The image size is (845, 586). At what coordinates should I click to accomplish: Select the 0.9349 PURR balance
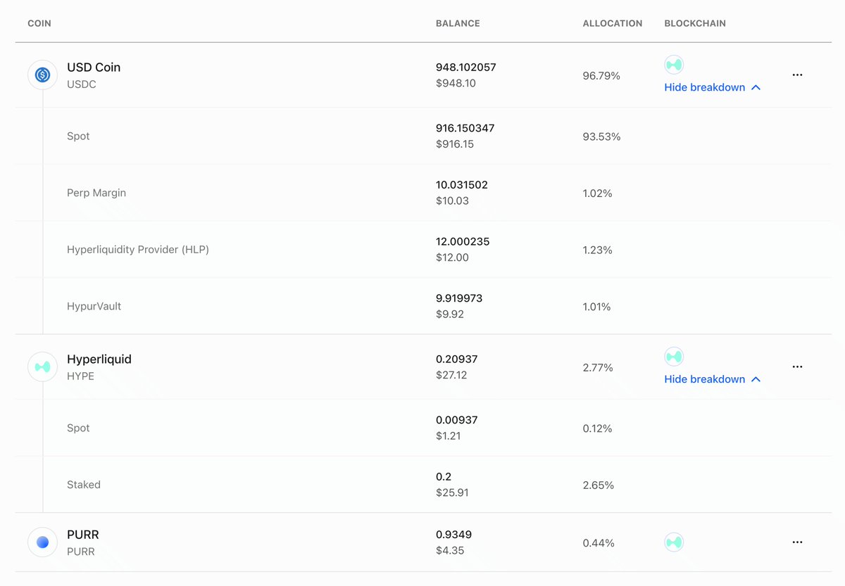(453, 535)
